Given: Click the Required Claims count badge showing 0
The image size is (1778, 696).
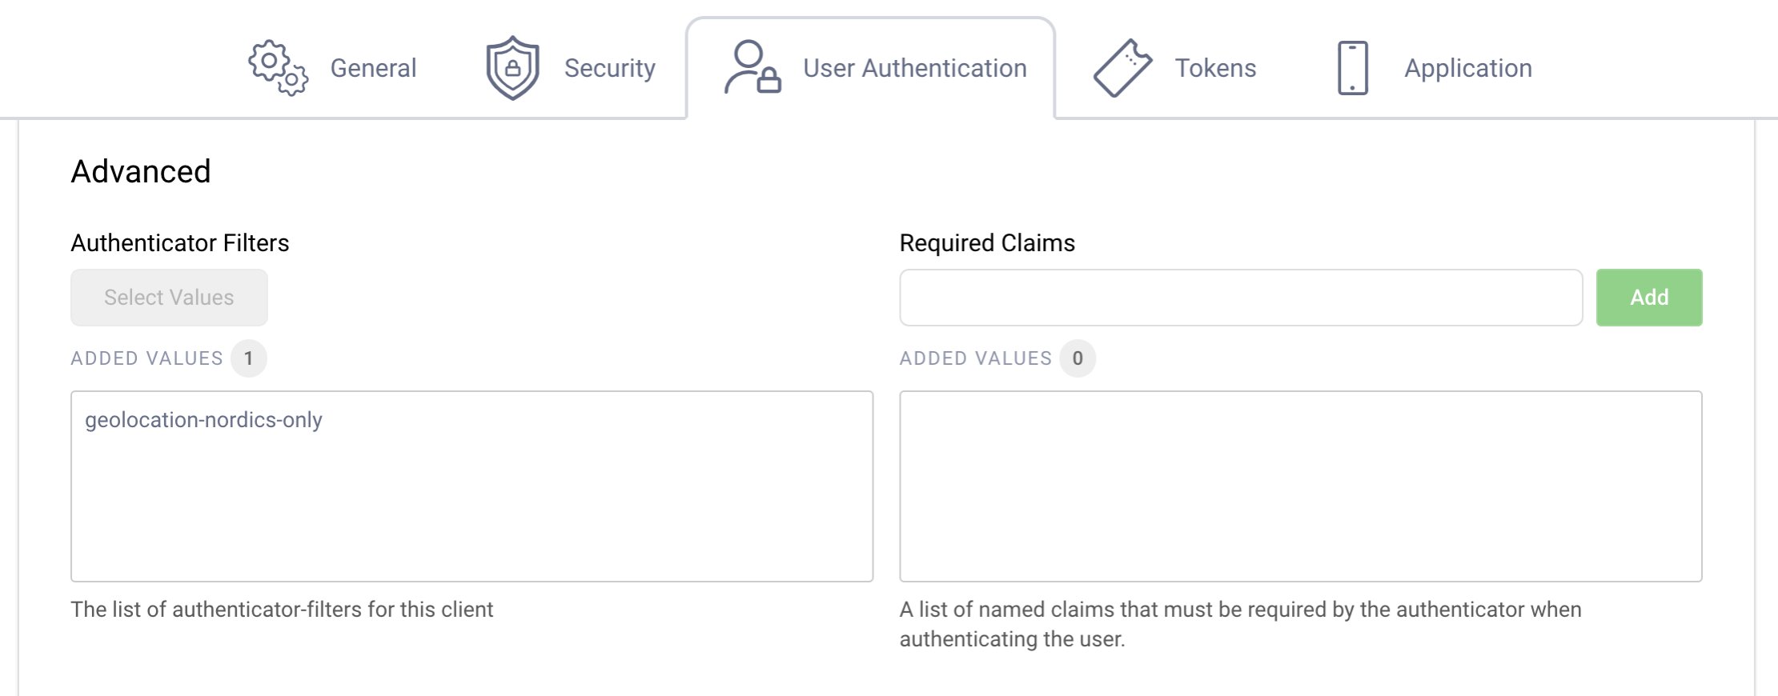Looking at the screenshot, I should click(1078, 358).
